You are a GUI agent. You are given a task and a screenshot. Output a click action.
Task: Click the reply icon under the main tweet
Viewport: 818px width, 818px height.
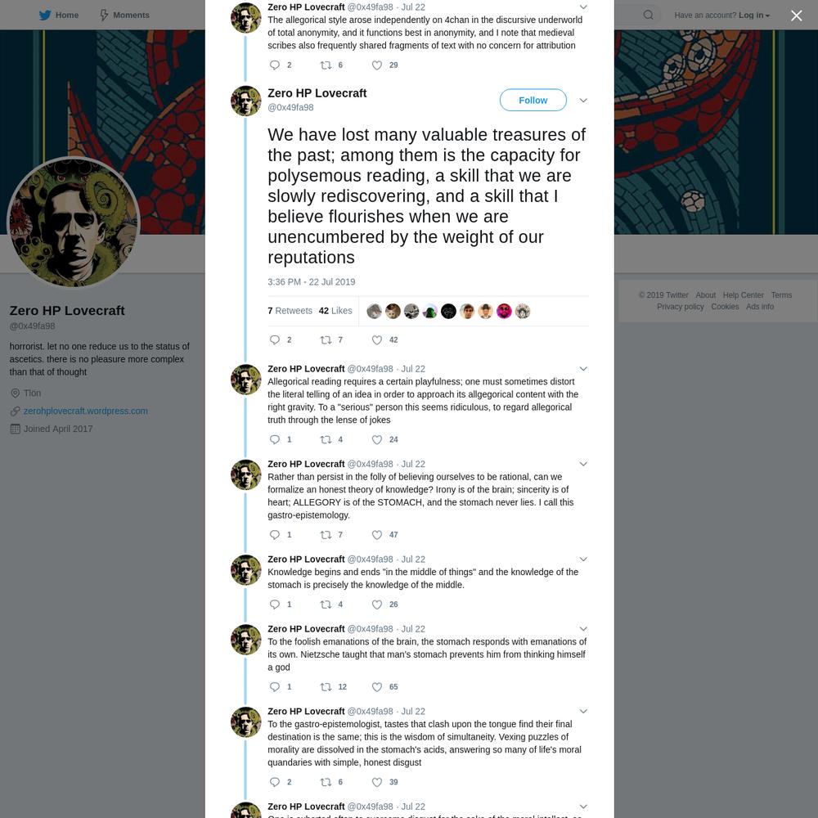(x=274, y=339)
